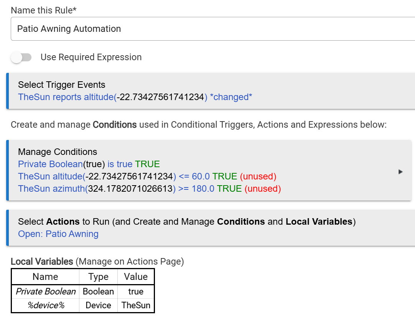Click the Value column header
415x319 pixels.
pyautogui.click(x=136, y=277)
